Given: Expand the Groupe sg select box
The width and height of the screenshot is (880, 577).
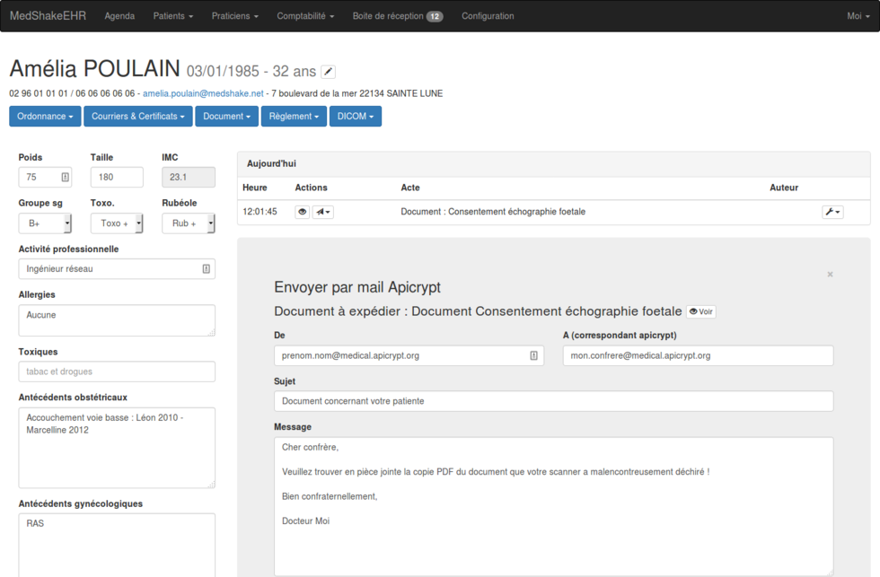Looking at the screenshot, I should pos(45,223).
